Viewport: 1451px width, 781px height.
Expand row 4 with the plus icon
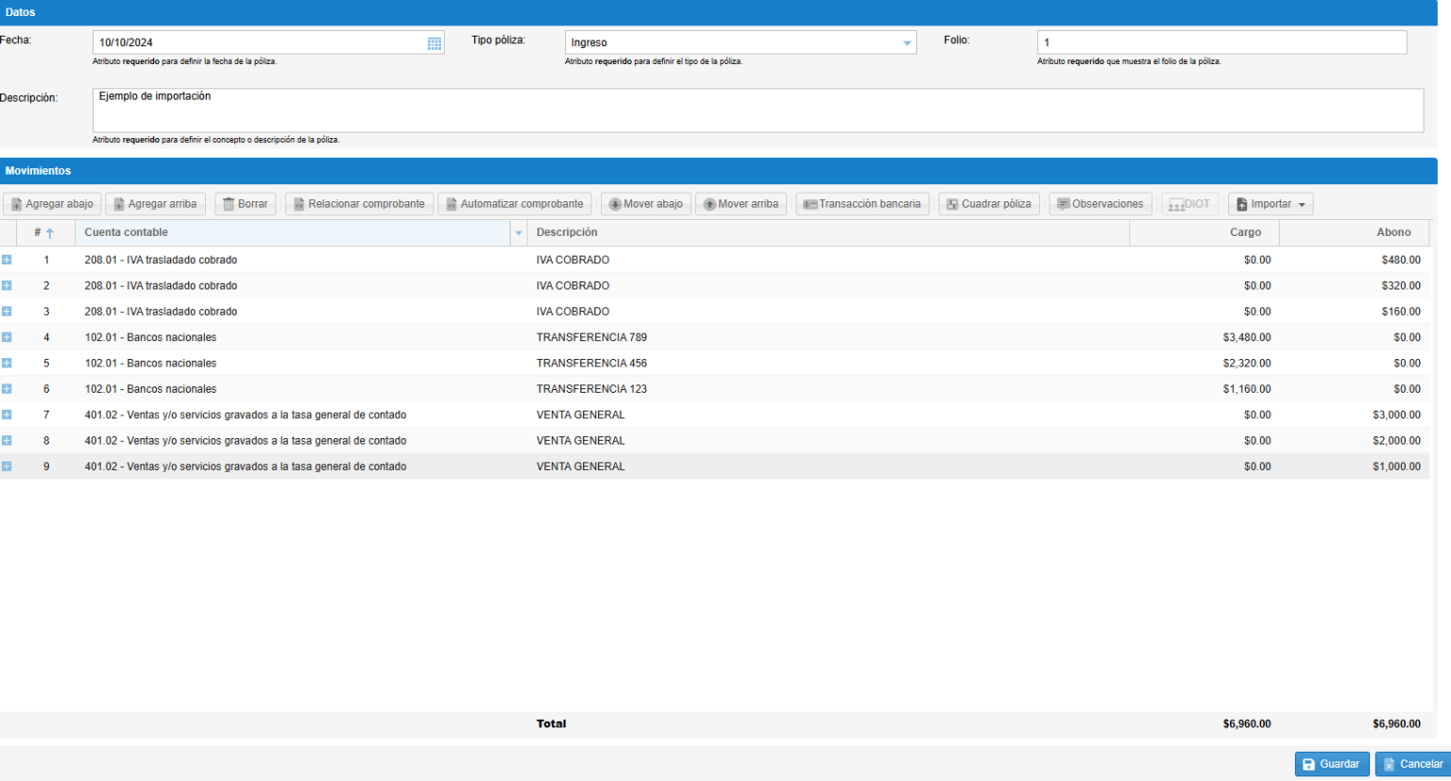pos(8,337)
